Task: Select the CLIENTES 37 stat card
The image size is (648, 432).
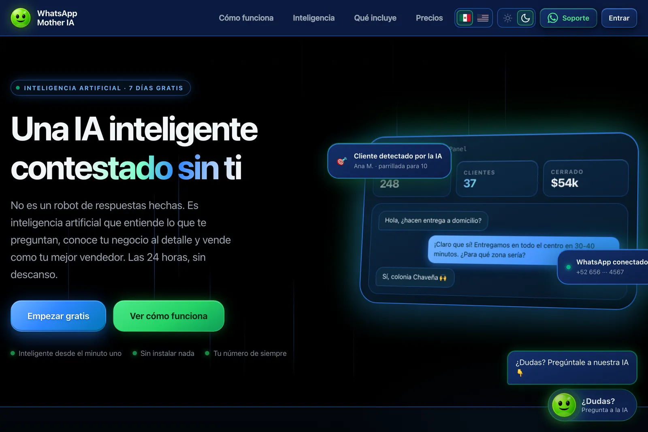Action: click(x=497, y=179)
